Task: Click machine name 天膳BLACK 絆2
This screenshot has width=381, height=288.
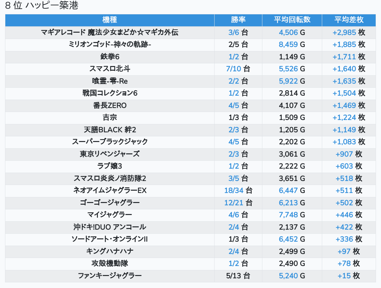Action: pos(110,130)
